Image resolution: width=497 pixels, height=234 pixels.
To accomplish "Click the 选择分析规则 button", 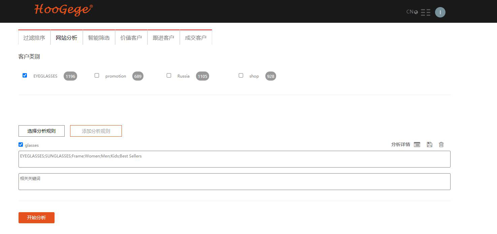I will (41, 131).
